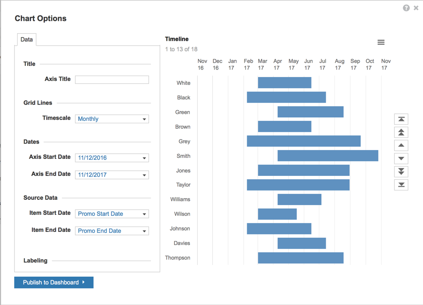Viewport: 423px width, 305px height.
Task: Move up one row with single arrow
Action: (x=401, y=145)
